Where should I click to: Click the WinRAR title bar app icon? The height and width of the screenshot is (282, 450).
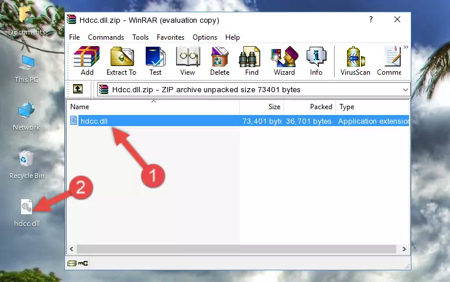[71, 20]
